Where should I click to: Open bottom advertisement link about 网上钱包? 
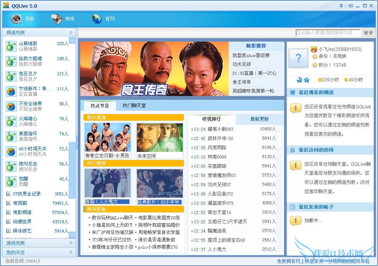323,261
